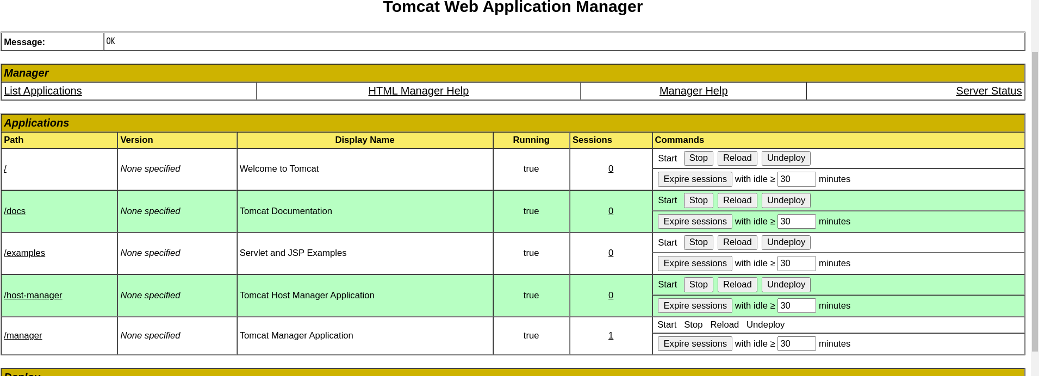
Task: Reload the Tomcat Documentation application
Action: click(737, 200)
